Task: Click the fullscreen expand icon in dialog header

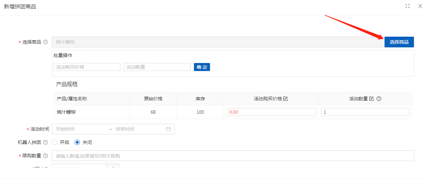Action: 408,6
